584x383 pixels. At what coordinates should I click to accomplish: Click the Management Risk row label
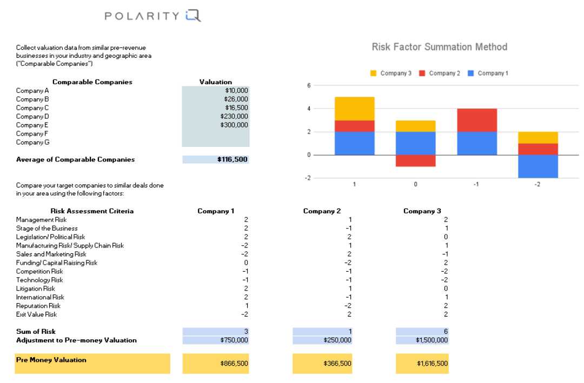click(42, 220)
